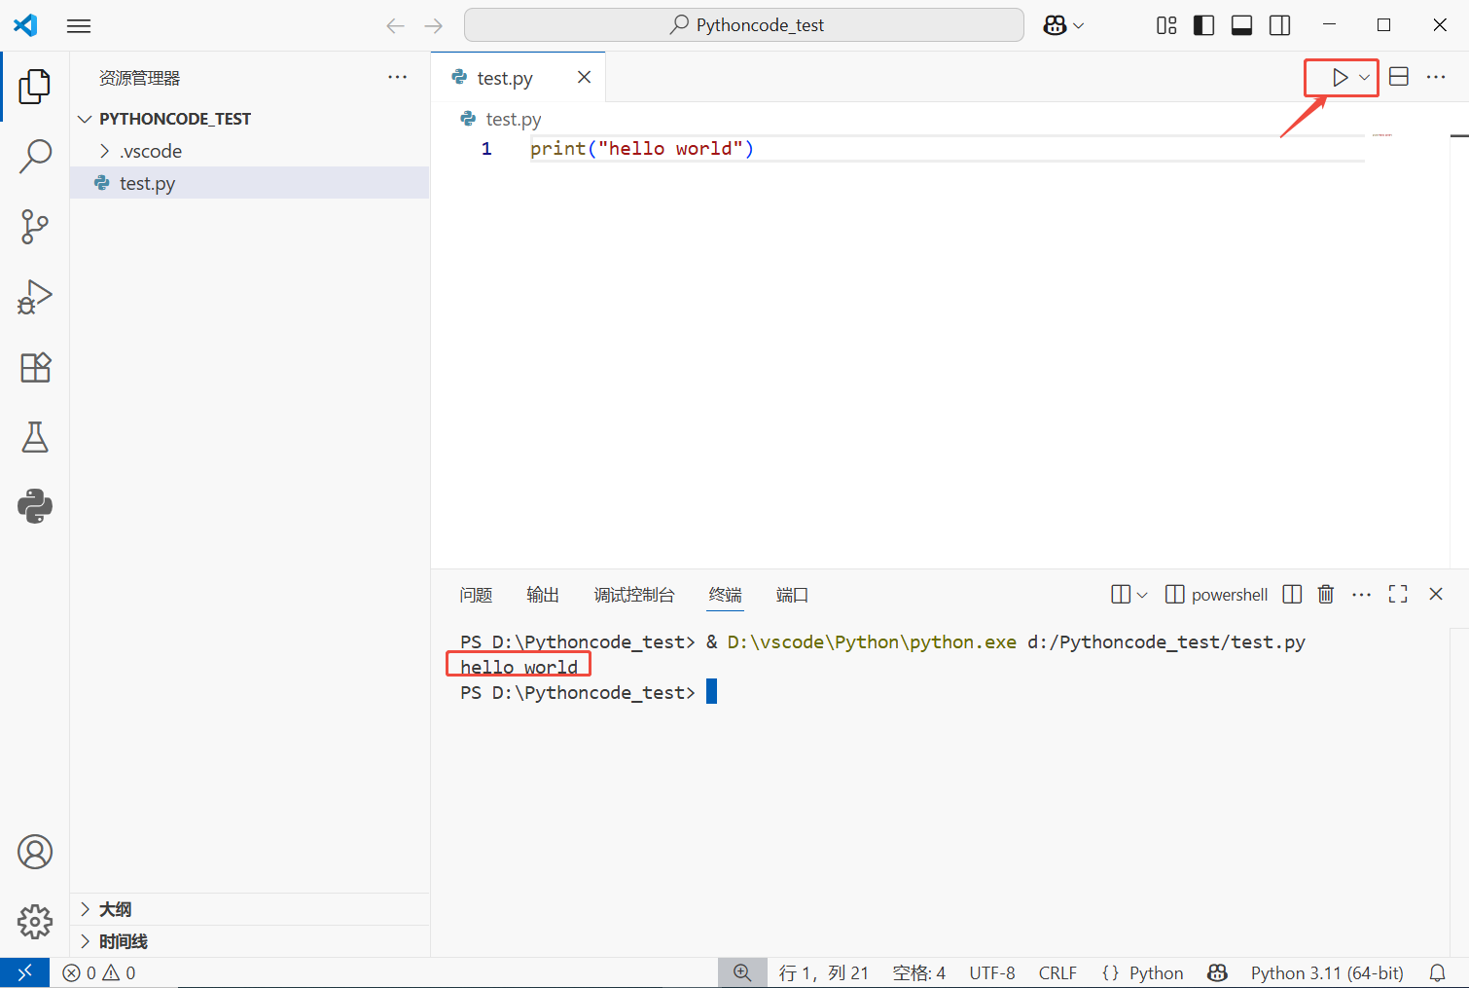
Task: Click the zoom magnifier in status bar
Action: [742, 972]
